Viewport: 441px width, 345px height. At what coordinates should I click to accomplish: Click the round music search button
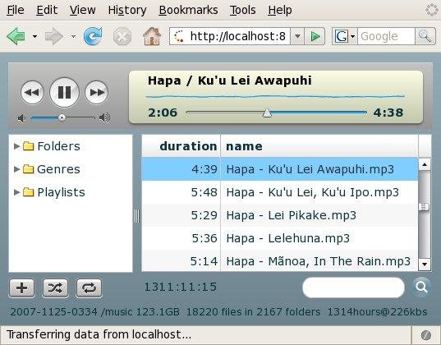click(x=421, y=287)
